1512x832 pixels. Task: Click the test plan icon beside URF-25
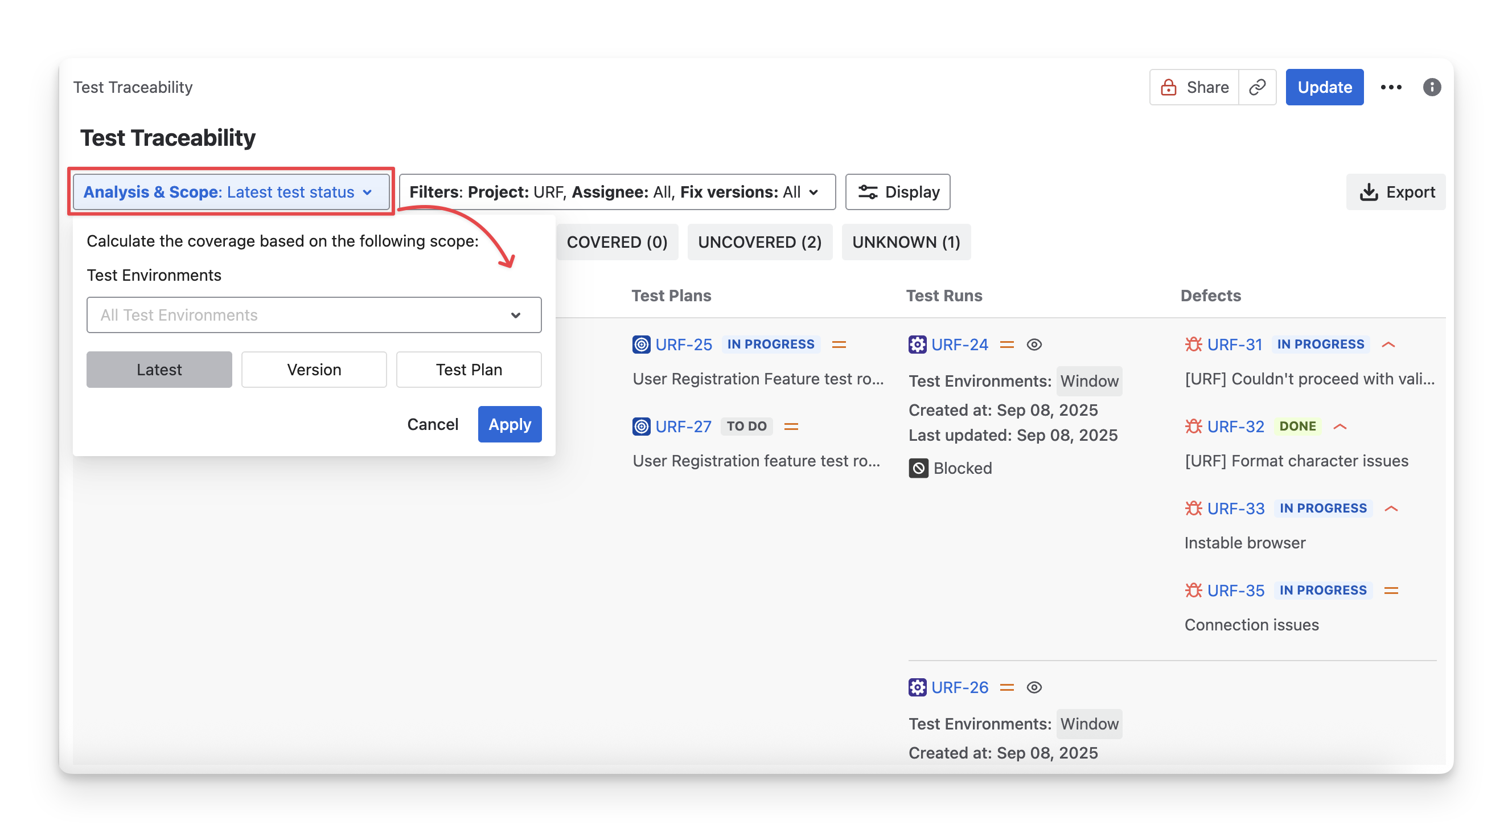pos(642,344)
